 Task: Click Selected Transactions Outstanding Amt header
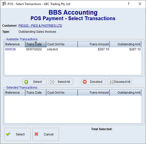125,93
